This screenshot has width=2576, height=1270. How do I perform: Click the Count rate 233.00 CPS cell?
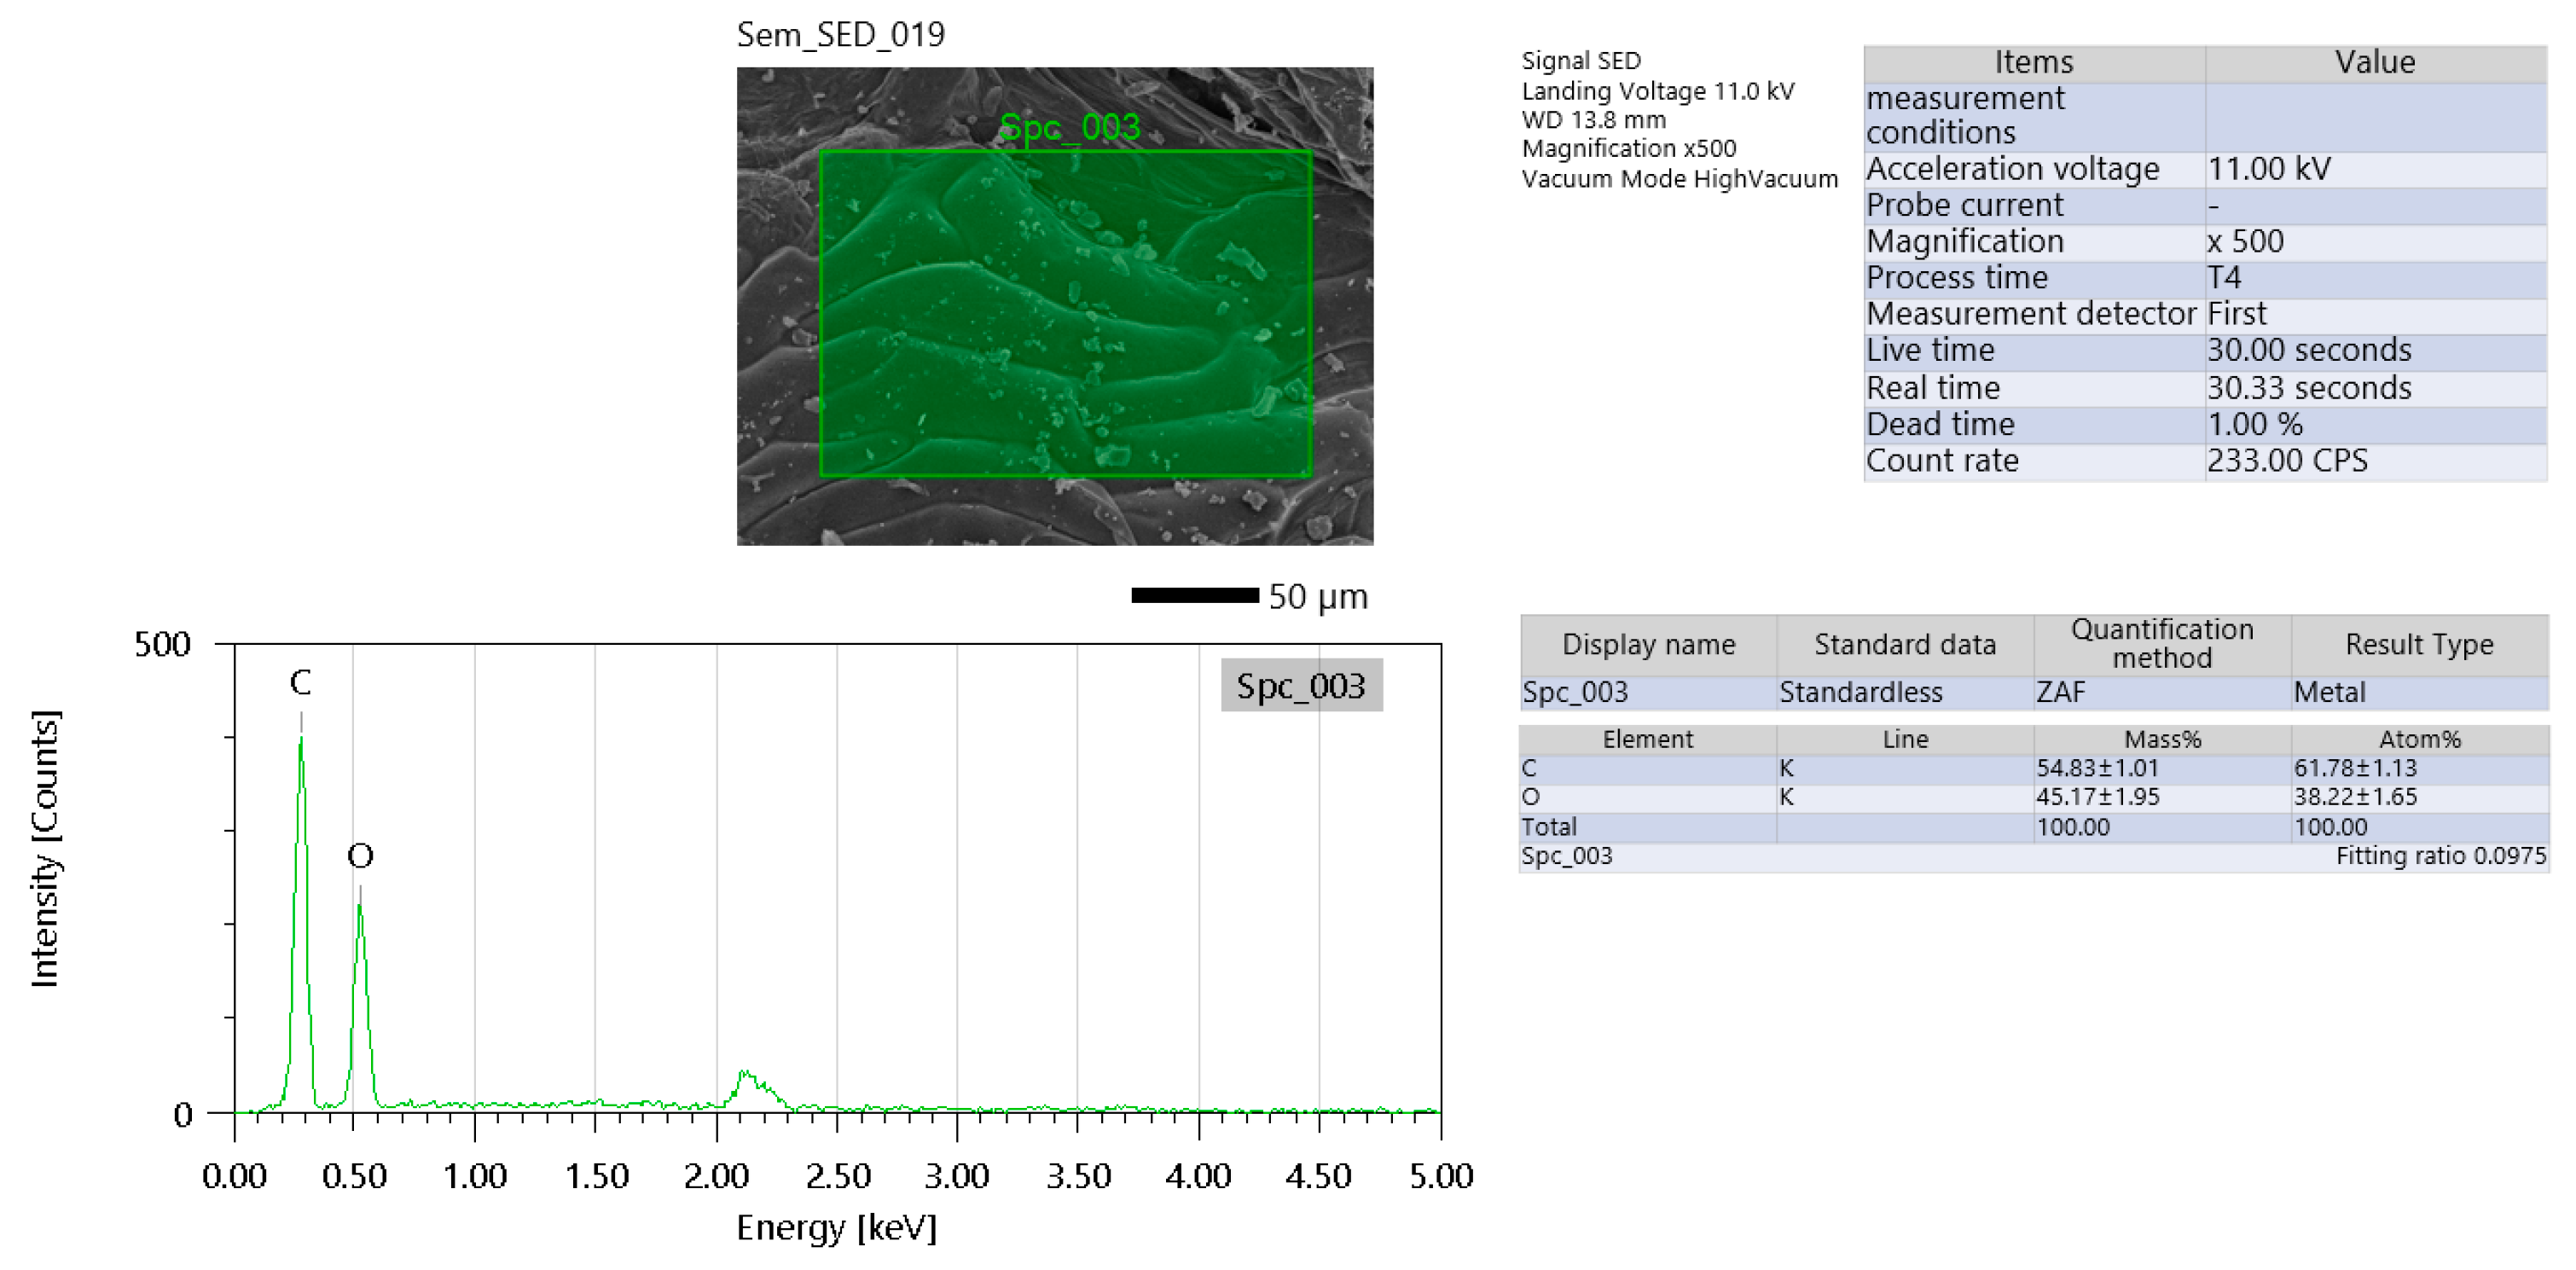pyautogui.click(x=2286, y=461)
